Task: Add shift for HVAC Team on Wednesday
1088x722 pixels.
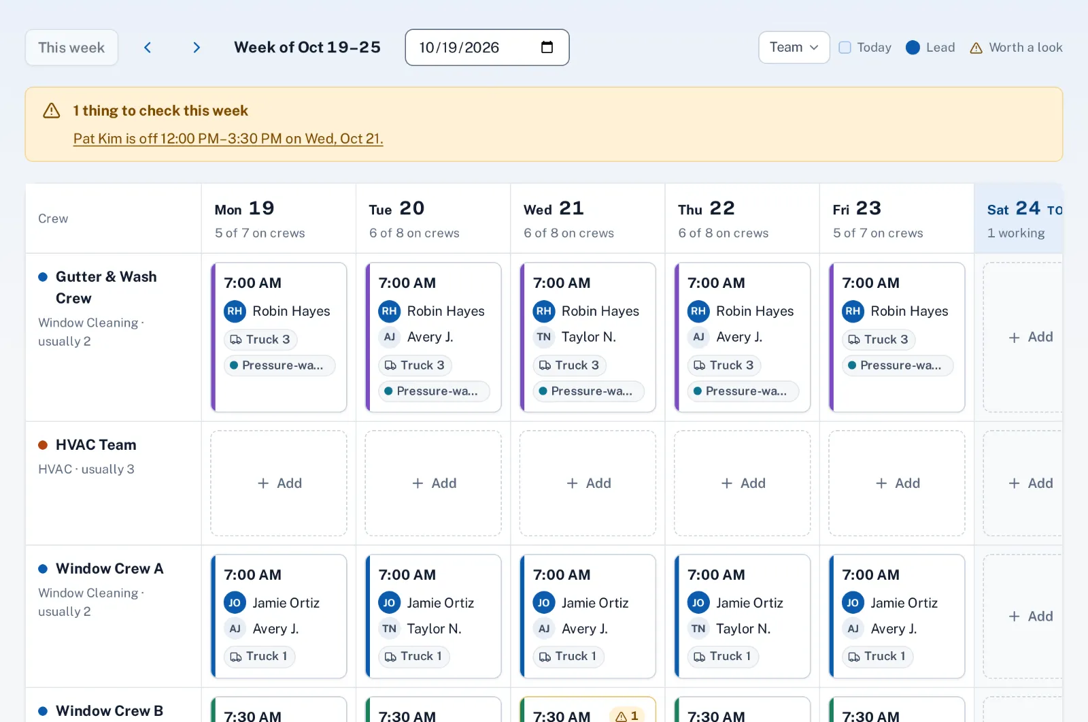Action: (x=588, y=483)
